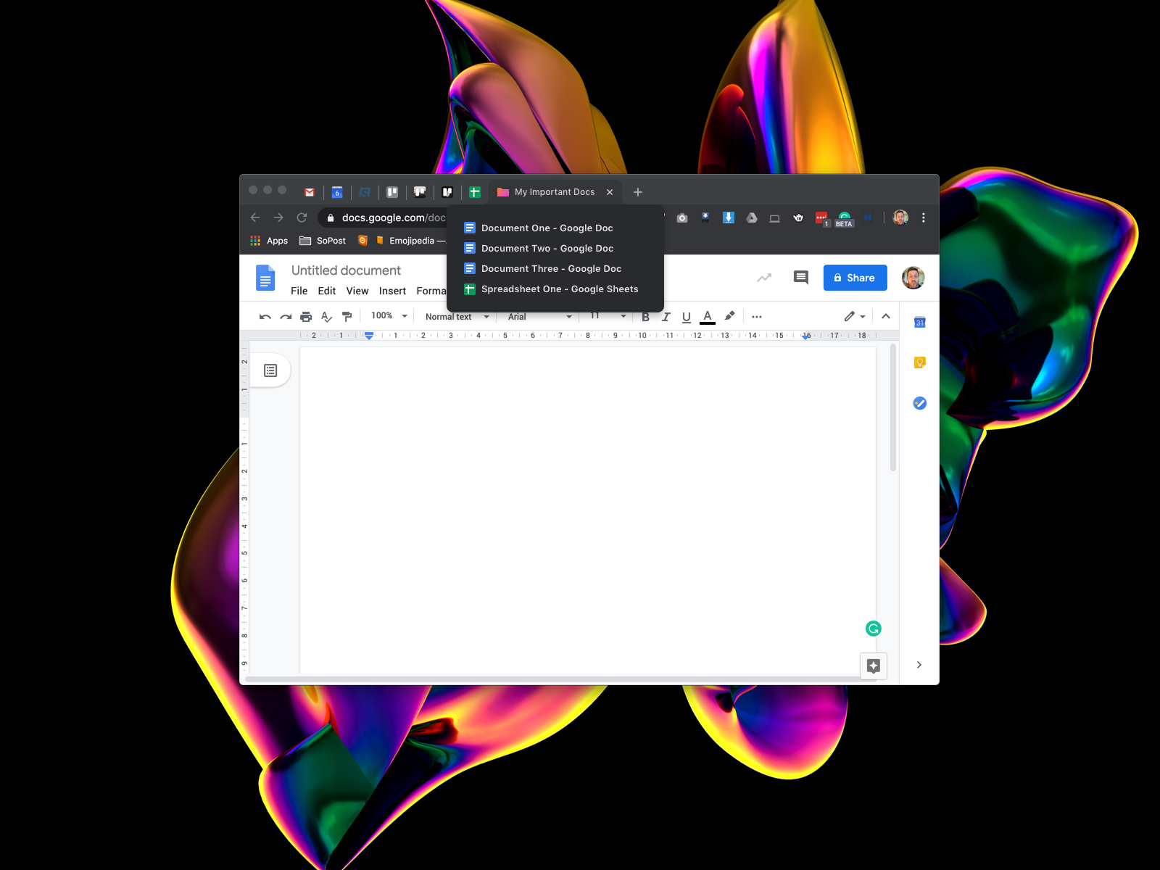Image resolution: width=1160 pixels, height=870 pixels.
Task: Toggle bold formatting
Action: (645, 317)
